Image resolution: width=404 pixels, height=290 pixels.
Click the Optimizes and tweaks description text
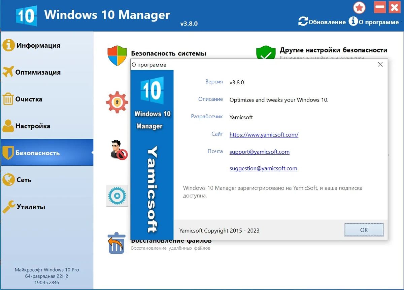click(x=279, y=100)
